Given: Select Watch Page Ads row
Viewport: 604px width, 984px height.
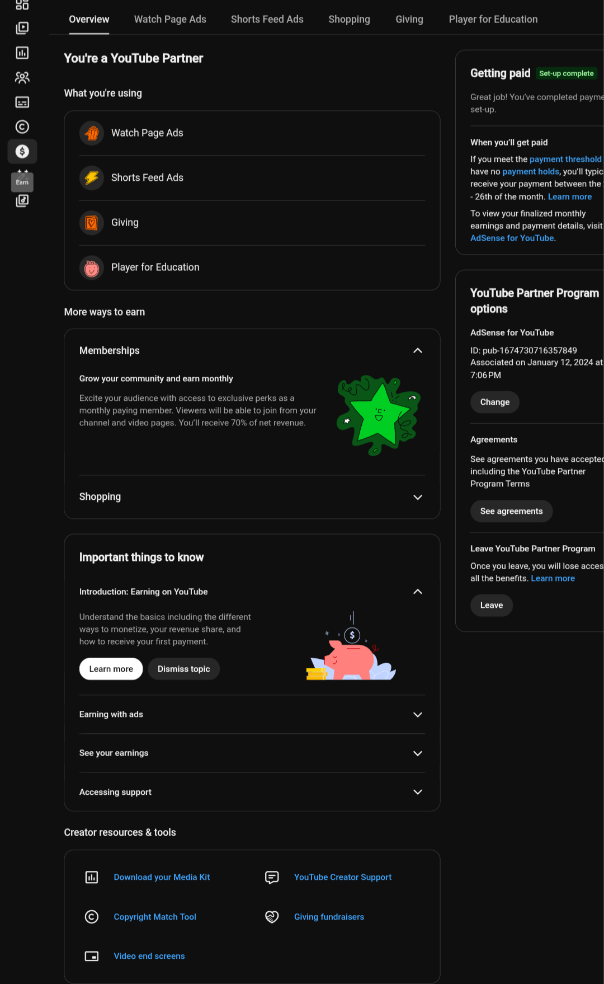Looking at the screenshot, I should 252,133.
